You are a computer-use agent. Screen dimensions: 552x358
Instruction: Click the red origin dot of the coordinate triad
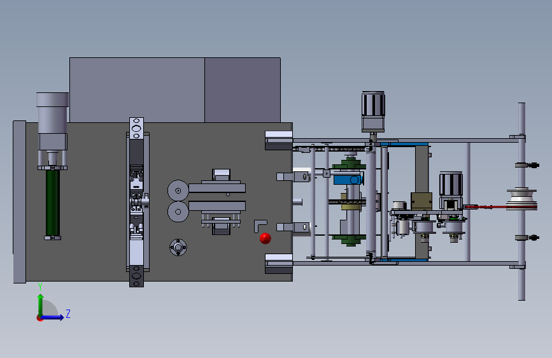click(39, 318)
